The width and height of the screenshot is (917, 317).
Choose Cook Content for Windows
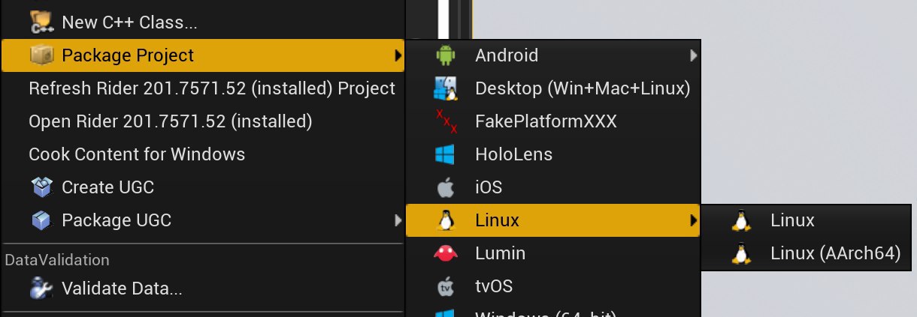(203, 154)
